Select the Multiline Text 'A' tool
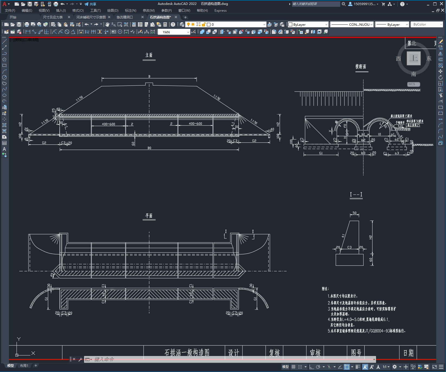Viewport: 446px width, 372px height. pos(4,149)
